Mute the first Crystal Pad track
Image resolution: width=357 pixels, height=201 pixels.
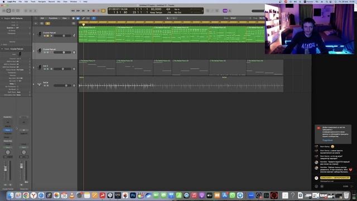point(45,36)
